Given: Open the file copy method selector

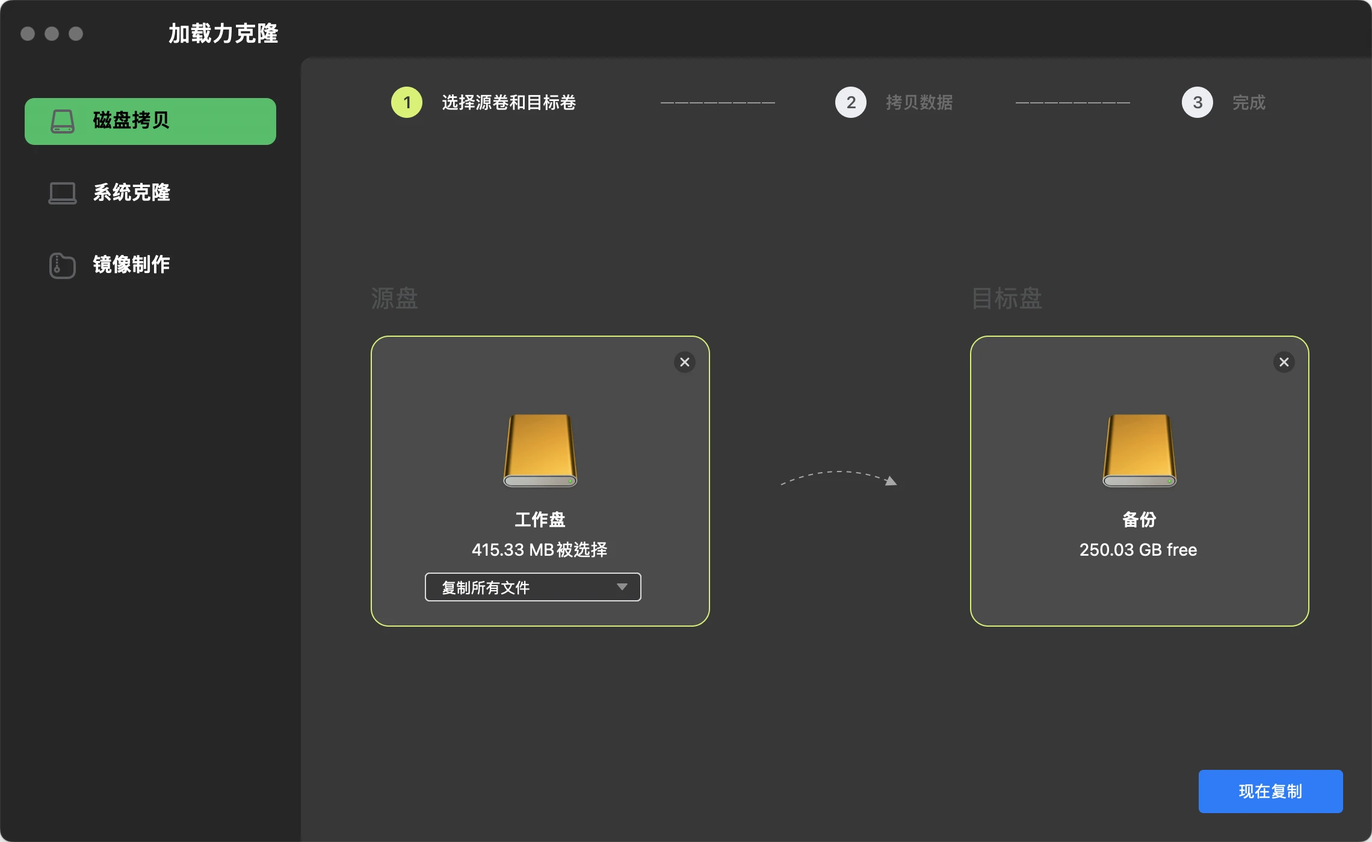Looking at the screenshot, I should coord(533,587).
